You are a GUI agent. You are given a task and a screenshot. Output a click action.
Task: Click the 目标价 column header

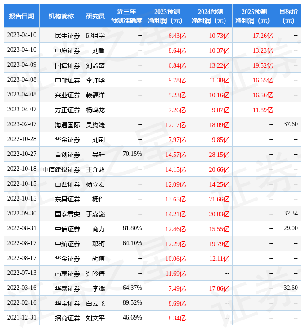(288, 16)
